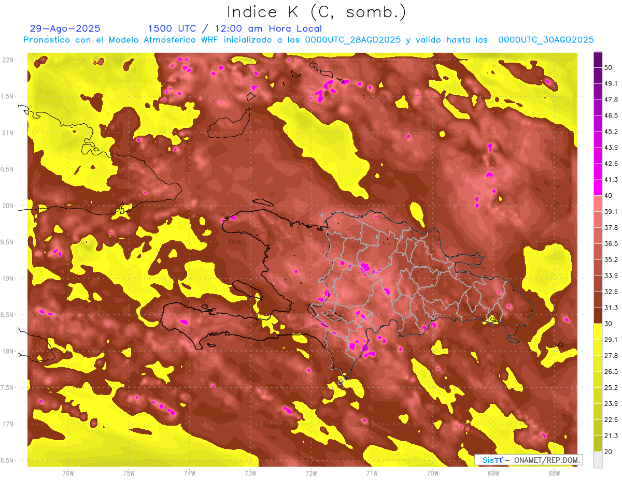622x480 pixels.
Task: Click the 72W longitude label
Action: [x=311, y=473]
